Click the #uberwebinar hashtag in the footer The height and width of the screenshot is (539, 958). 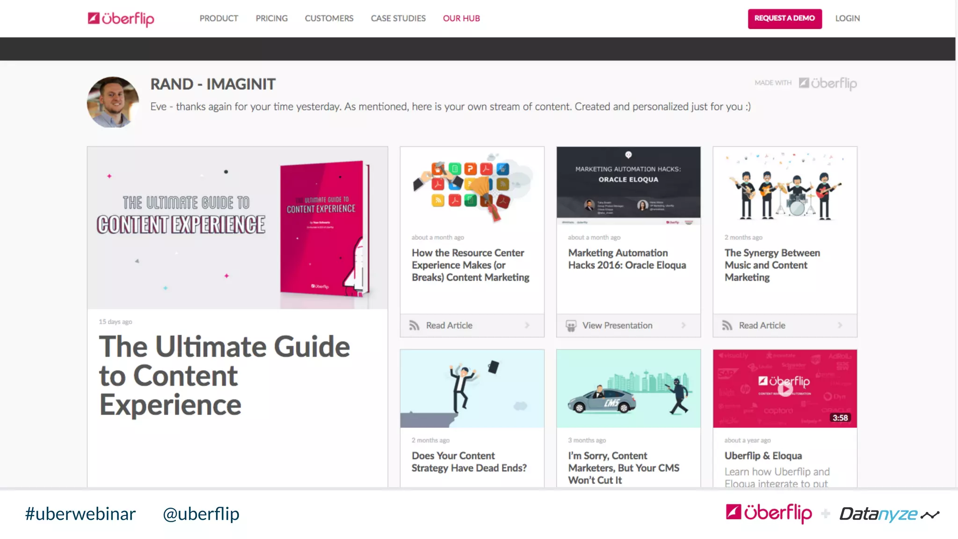click(80, 514)
